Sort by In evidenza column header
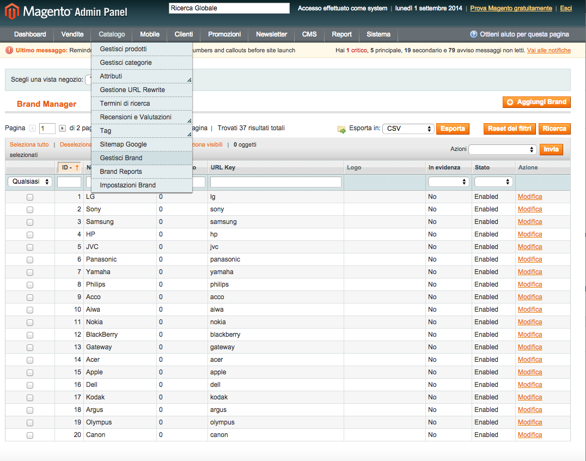The height and width of the screenshot is (461, 586). 444,167
